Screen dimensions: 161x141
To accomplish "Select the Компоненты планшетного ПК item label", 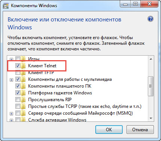I will coord(60,86).
